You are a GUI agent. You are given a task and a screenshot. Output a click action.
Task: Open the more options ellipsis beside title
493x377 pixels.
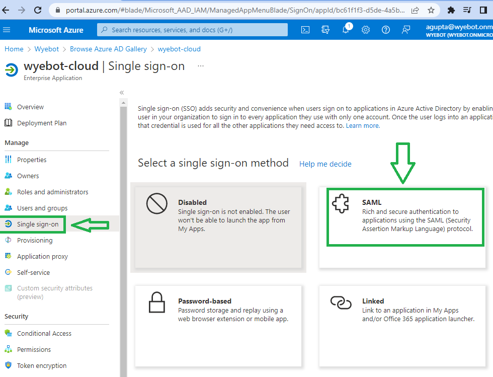pos(201,66)
